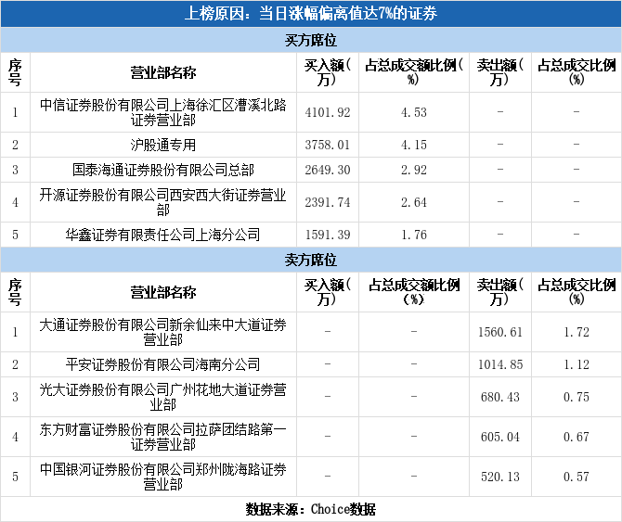Select the percentage 4.15
The image size is (622, 522).
[414, 145]
